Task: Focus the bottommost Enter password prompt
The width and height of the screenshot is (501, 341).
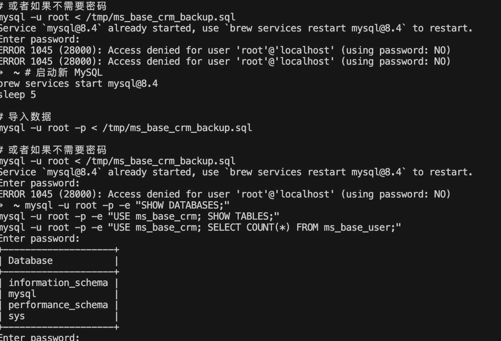Action: tap(39, 337)
